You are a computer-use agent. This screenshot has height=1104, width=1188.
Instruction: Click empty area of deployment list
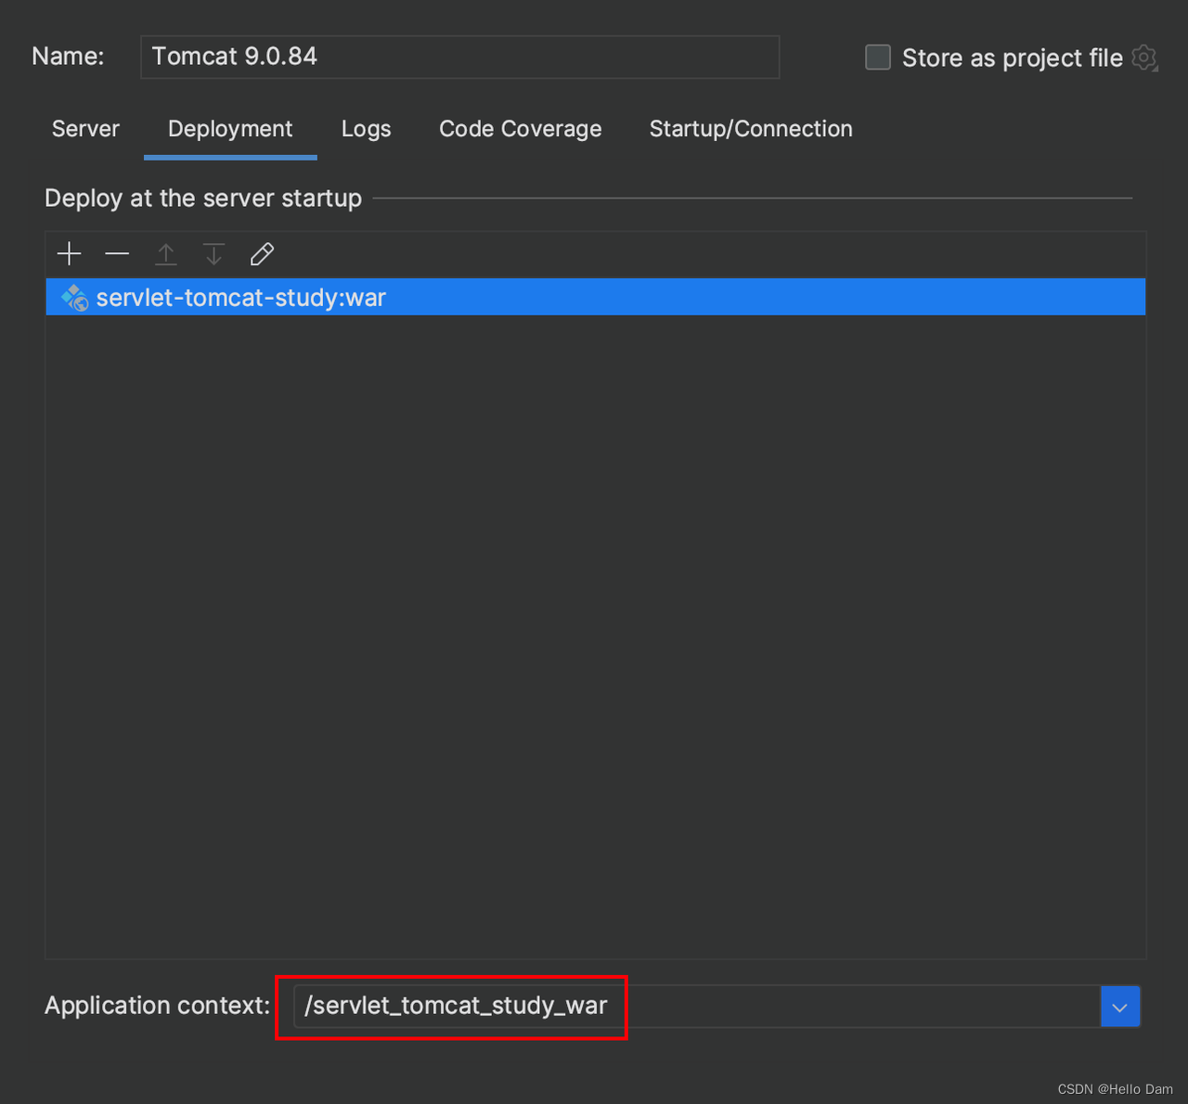tap(594, 631)
